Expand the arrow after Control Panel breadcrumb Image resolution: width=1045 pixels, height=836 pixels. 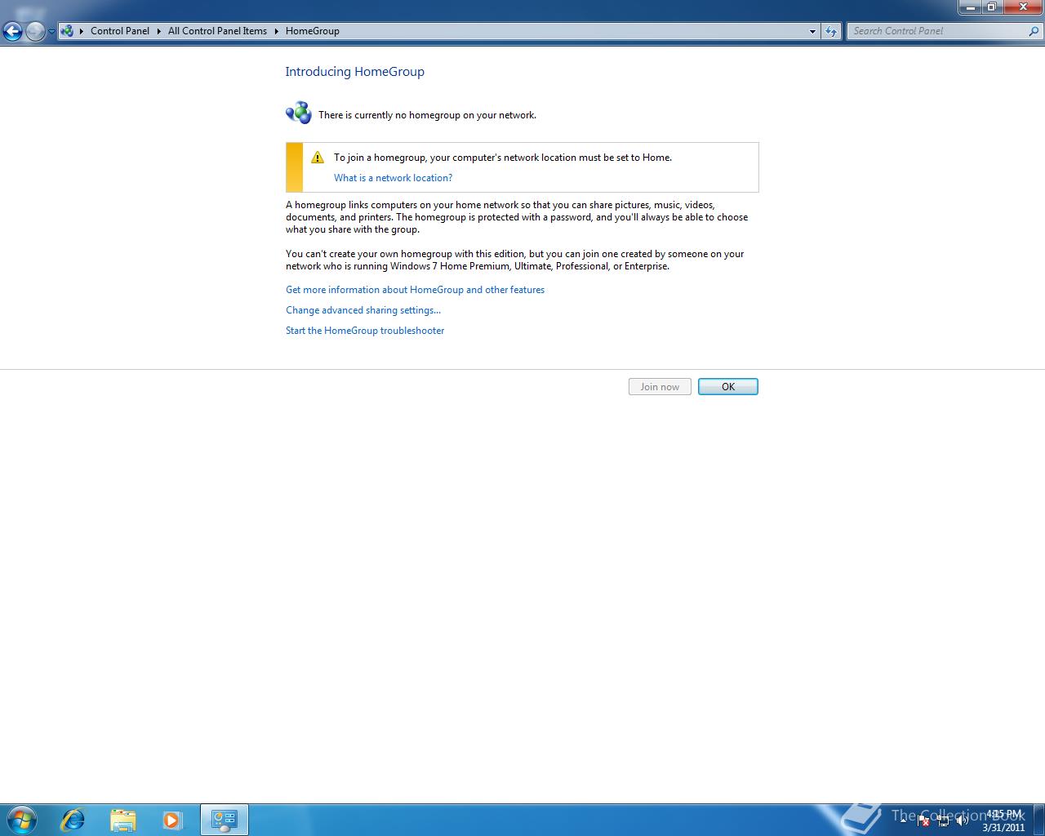click(158, 31)
